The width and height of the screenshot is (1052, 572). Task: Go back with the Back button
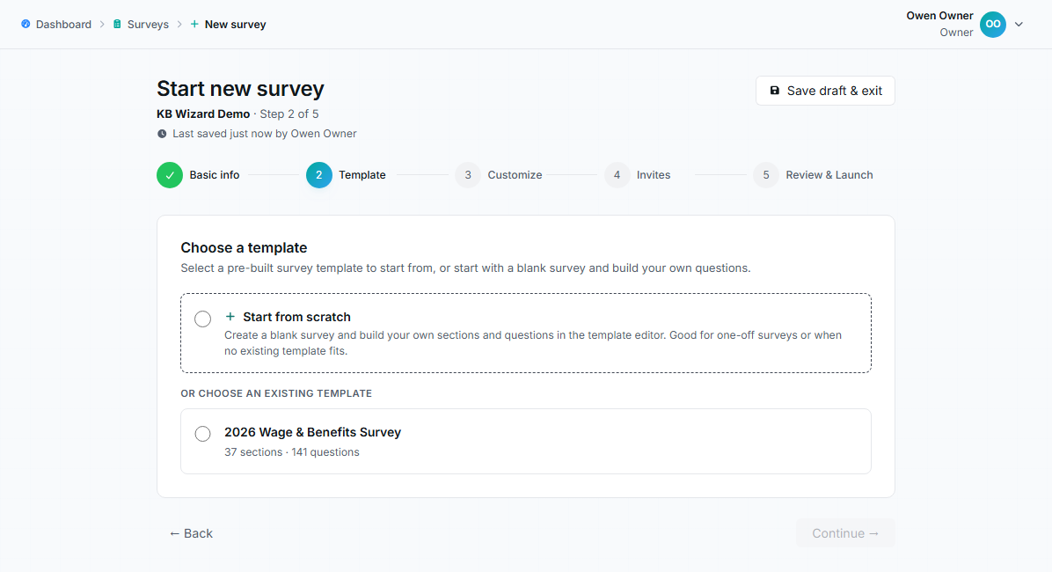tap(191, 533)
